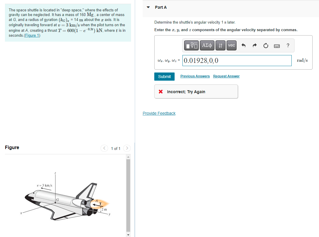Open the math templates palette
The width and height of the screenshot is (319, 237).
(190, 45)
